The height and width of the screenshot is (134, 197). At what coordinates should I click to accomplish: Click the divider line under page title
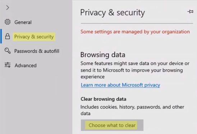(x=137, y=23)
